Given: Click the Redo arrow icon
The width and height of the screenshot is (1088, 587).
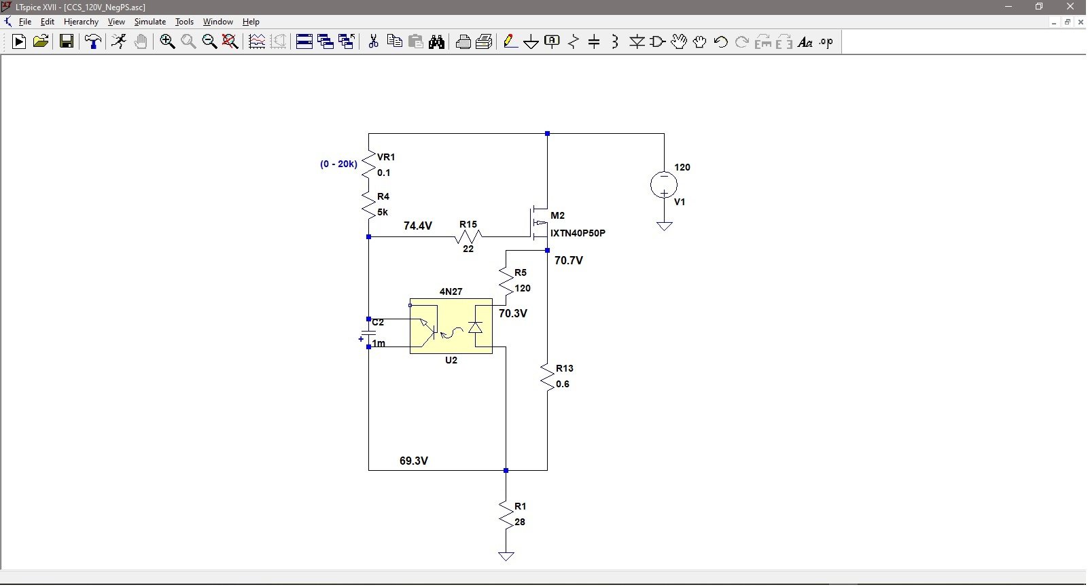Looking at the screenshot, I should coord(742,42).
